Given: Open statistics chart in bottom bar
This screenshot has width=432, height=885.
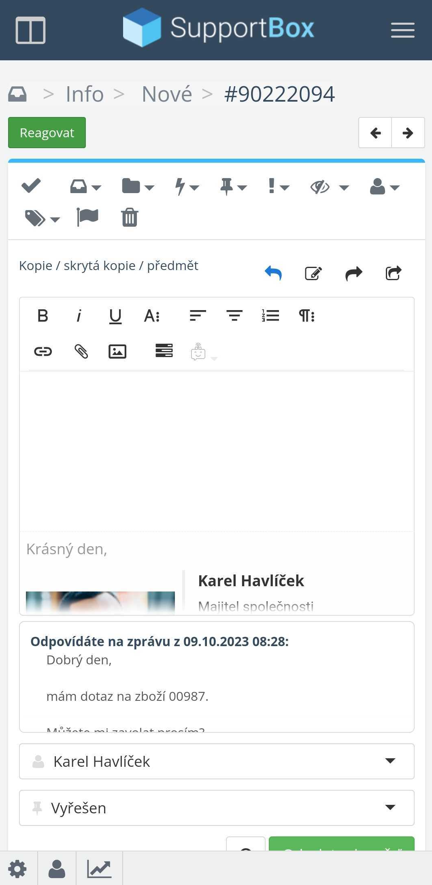Looking at the screenshot, I should tap(99, 869).
